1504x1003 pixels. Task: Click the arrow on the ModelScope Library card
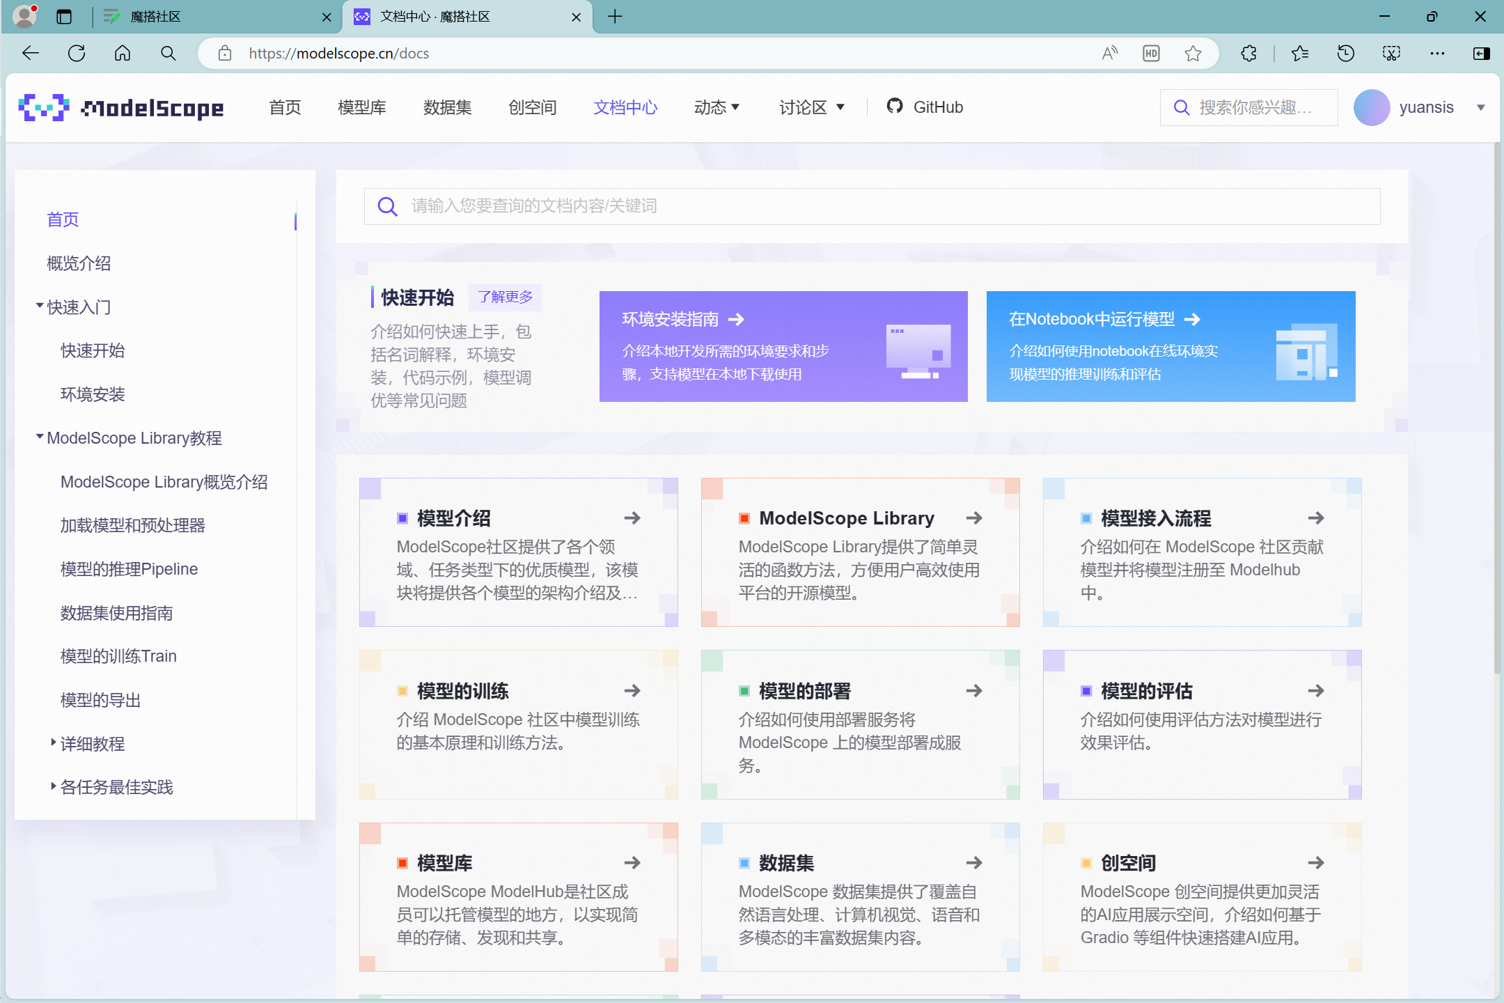[974, 518]
